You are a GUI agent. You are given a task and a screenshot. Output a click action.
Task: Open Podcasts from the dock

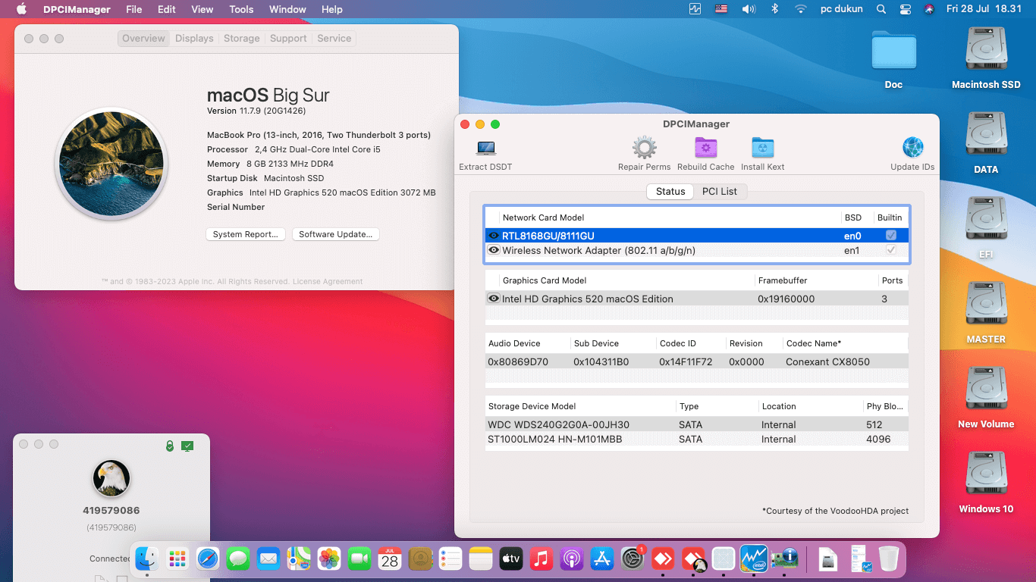click(572, 559)
